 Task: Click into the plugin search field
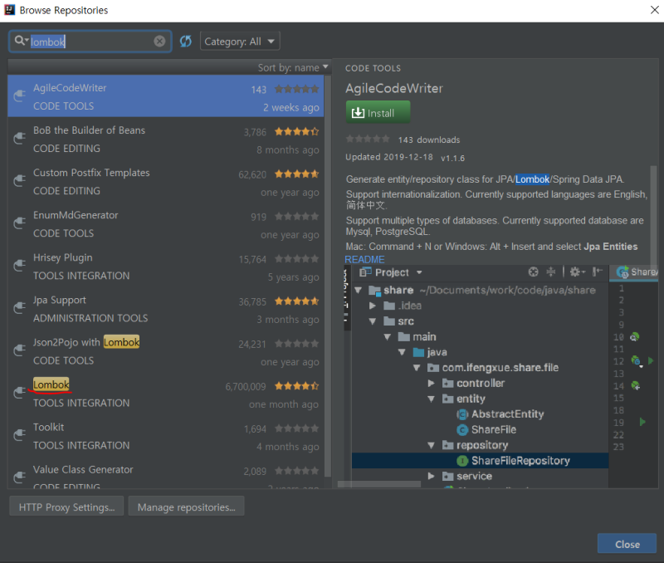90,41
